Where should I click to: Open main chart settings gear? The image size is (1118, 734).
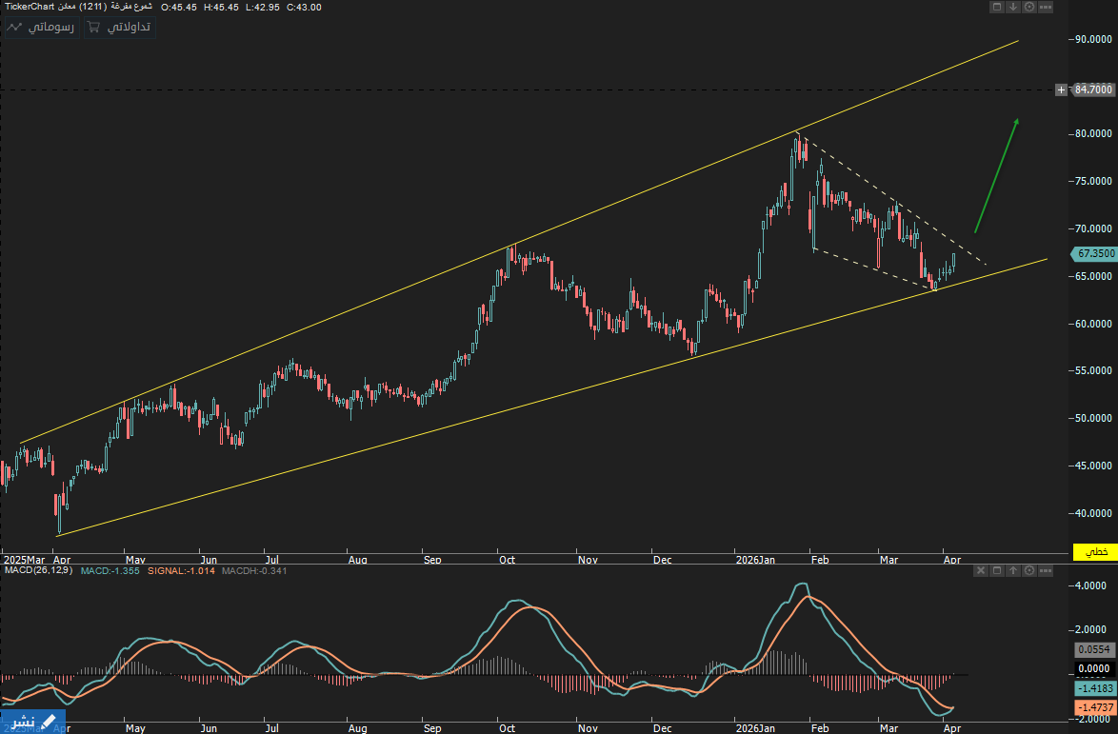point(1029,7)
